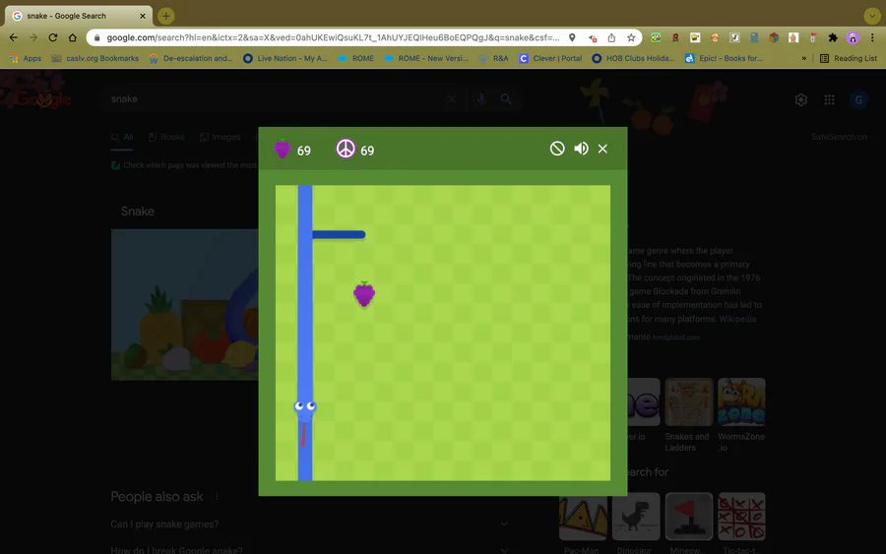Open the ROME bookmark folder
886x554 pixels.
tap(356, 58)
